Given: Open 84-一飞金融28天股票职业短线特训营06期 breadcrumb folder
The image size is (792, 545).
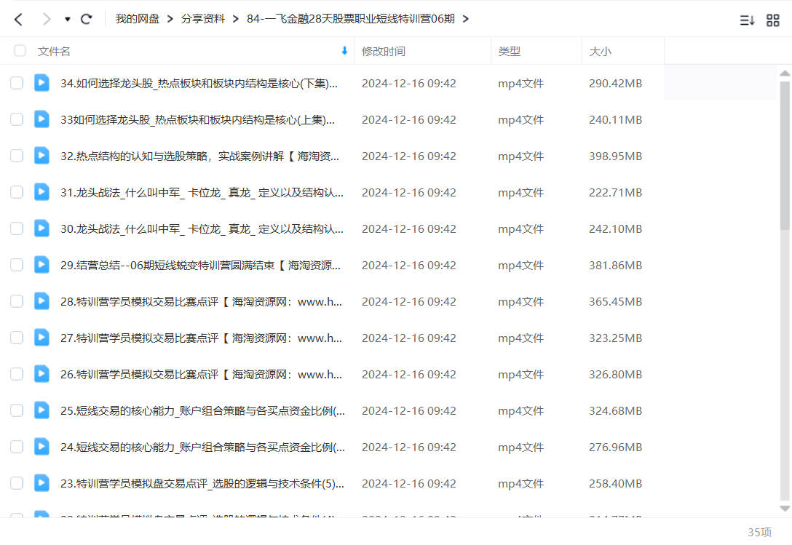Looking at the screenshot, I should point(351,19).
